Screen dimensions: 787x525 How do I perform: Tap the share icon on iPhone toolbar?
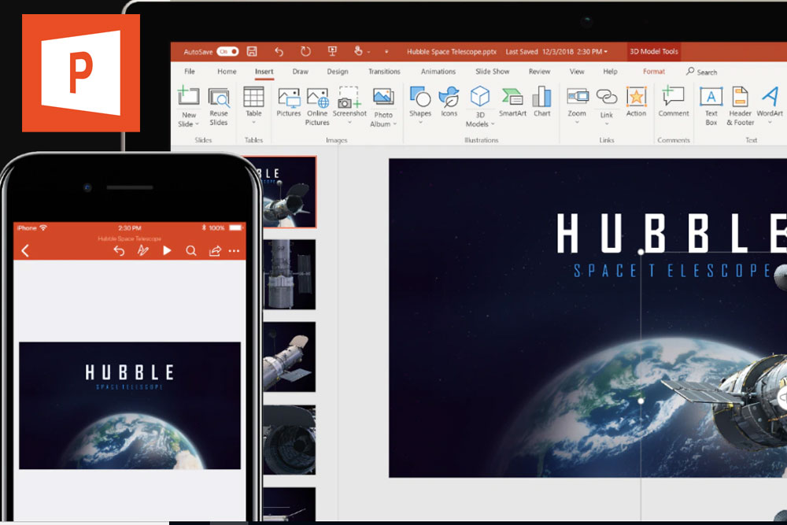coord(215,250)
